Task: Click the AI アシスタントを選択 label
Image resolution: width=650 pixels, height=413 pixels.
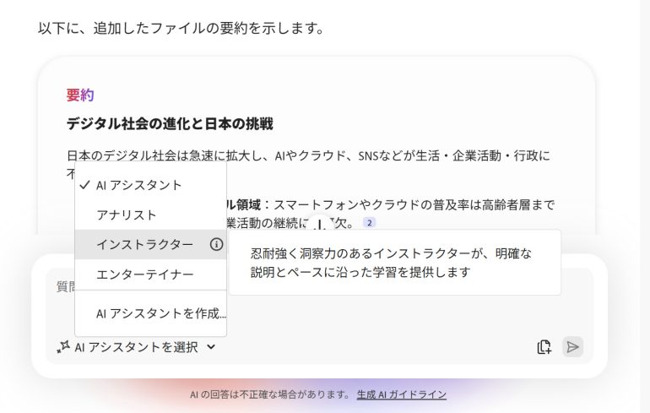Action: [136, 346]
